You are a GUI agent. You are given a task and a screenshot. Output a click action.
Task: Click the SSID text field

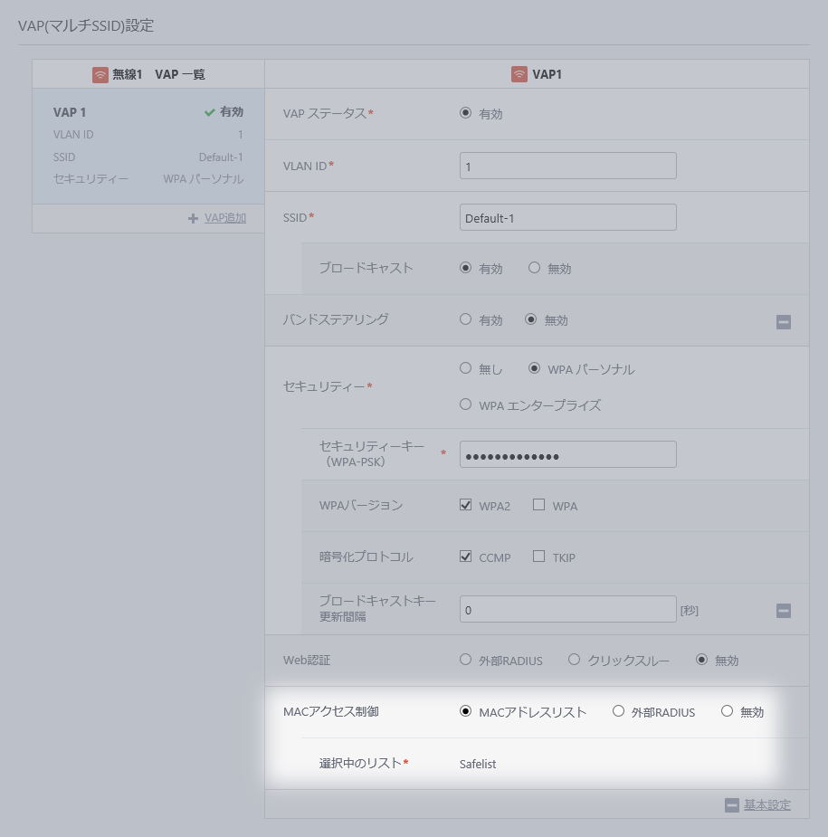click(567, 217)
